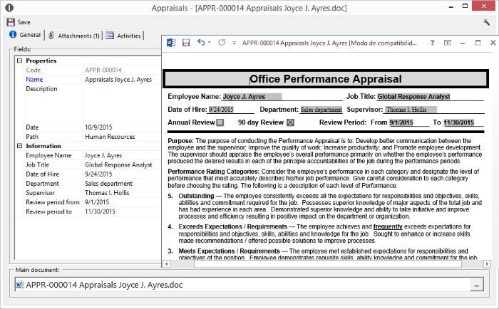Click Date of Hire form field in document
This screenshot has width=499, height=309.
(221, 110)
